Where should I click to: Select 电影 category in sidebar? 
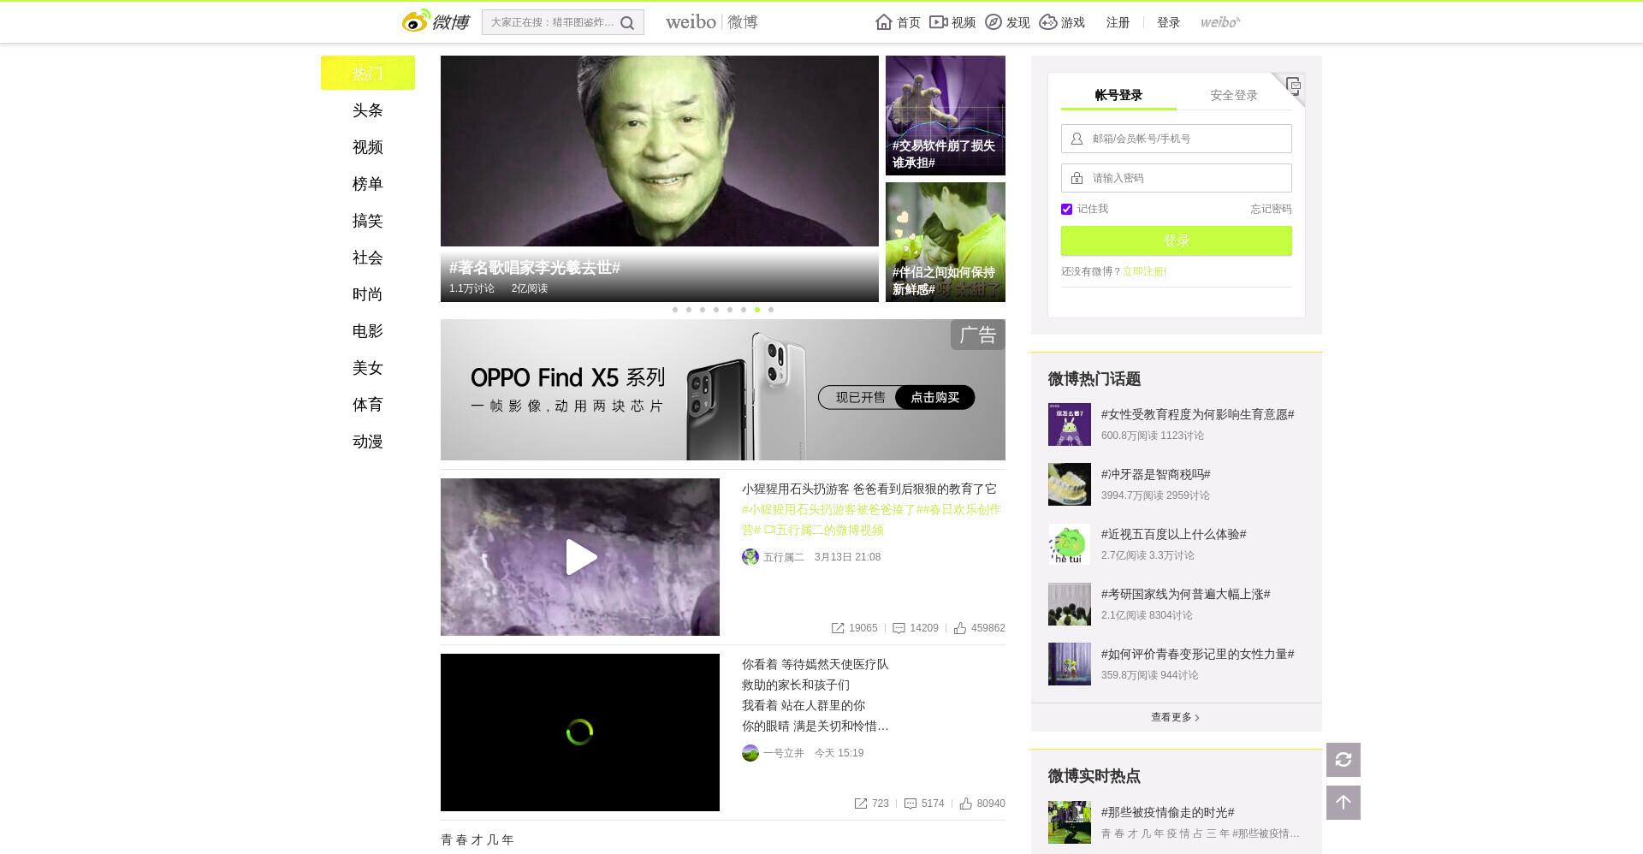368,331
